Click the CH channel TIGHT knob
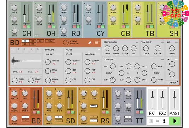Screen dimensions: 189x128 click(14, 31)
